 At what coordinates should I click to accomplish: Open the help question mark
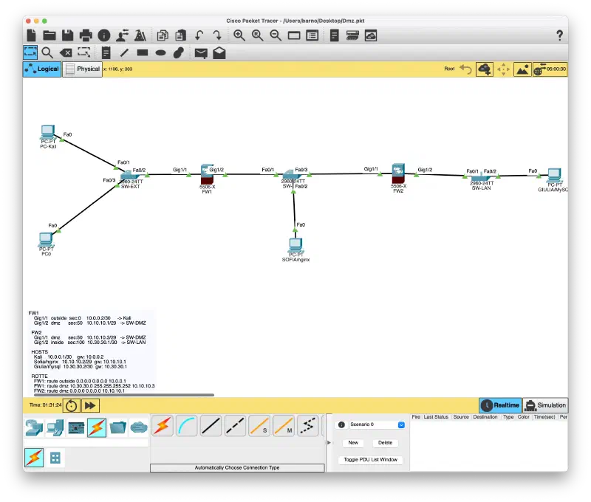[559, 35]
